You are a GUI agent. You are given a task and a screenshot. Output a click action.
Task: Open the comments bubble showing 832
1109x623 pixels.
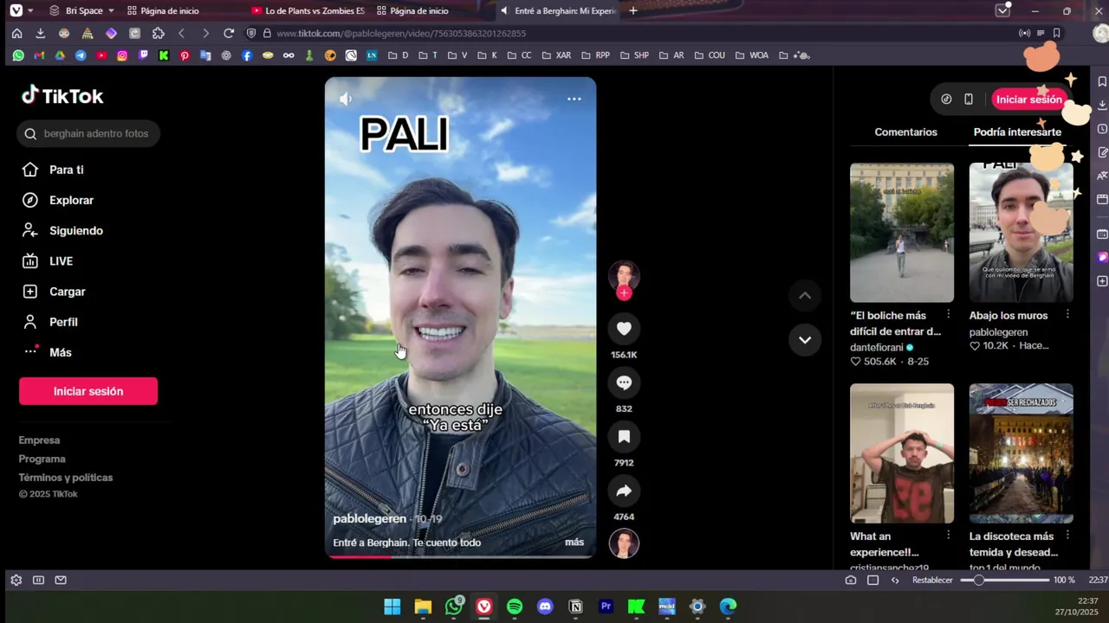[x=624, y=382]
